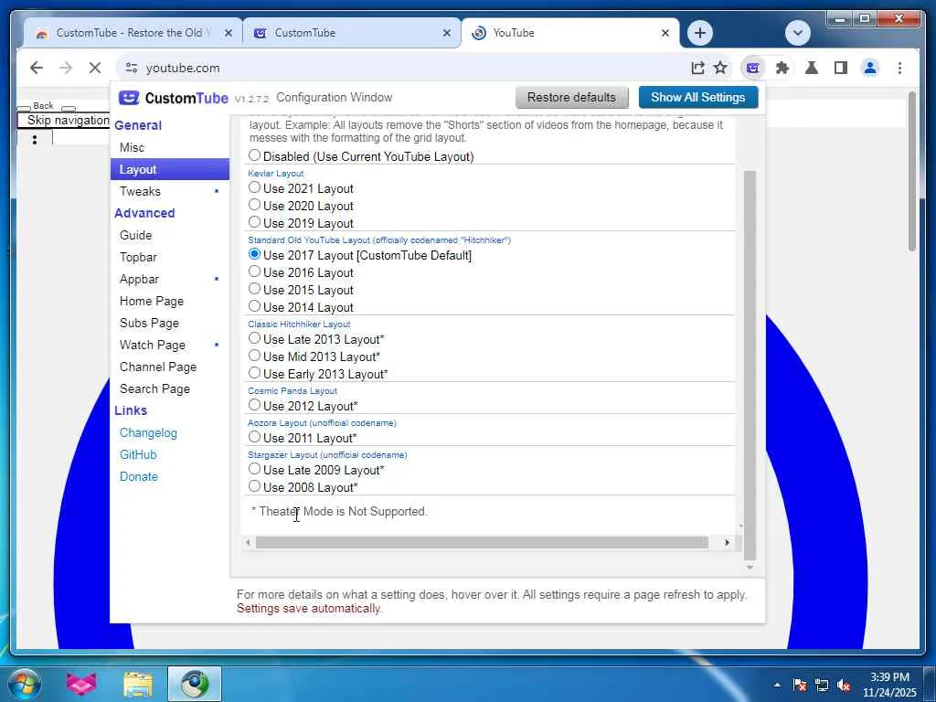Open YouTube page three-dot options icon
Image resolution: width=936 pixels, height=702 pixels.
coord(35,140)
